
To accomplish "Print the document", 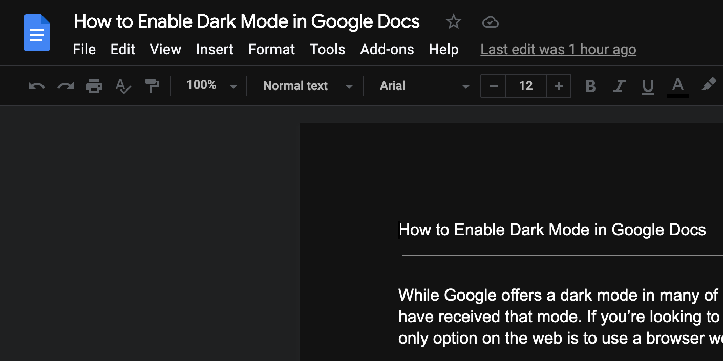I will click(x=94, y=86).
